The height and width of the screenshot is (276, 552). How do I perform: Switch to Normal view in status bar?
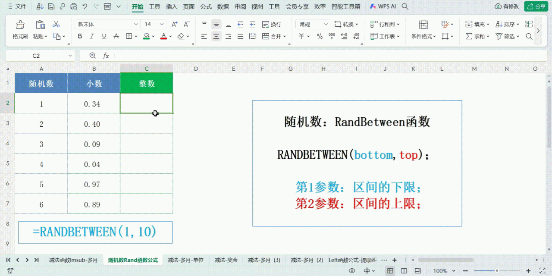point(390,271)
